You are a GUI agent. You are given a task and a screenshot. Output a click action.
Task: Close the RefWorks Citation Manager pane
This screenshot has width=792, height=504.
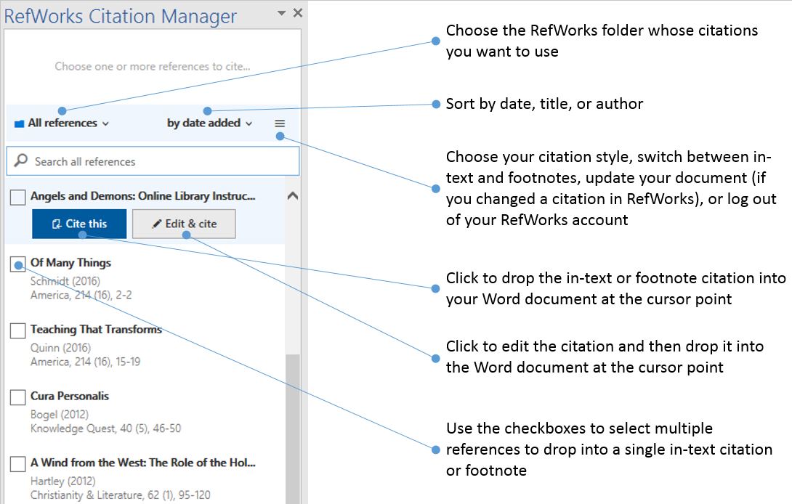(x=296, y=12)
